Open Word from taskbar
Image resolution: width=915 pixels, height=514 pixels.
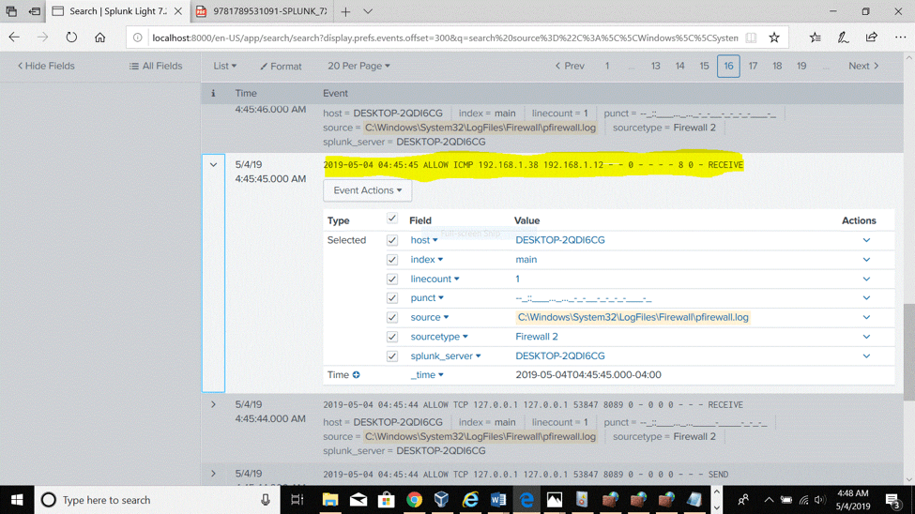pos(498,500)
